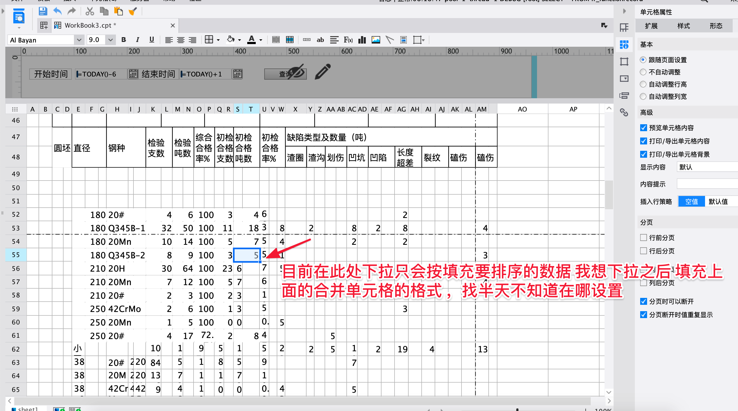Insert plain text using the ab icon
Viewport: 738px width, 411px height.
[320, 40]
